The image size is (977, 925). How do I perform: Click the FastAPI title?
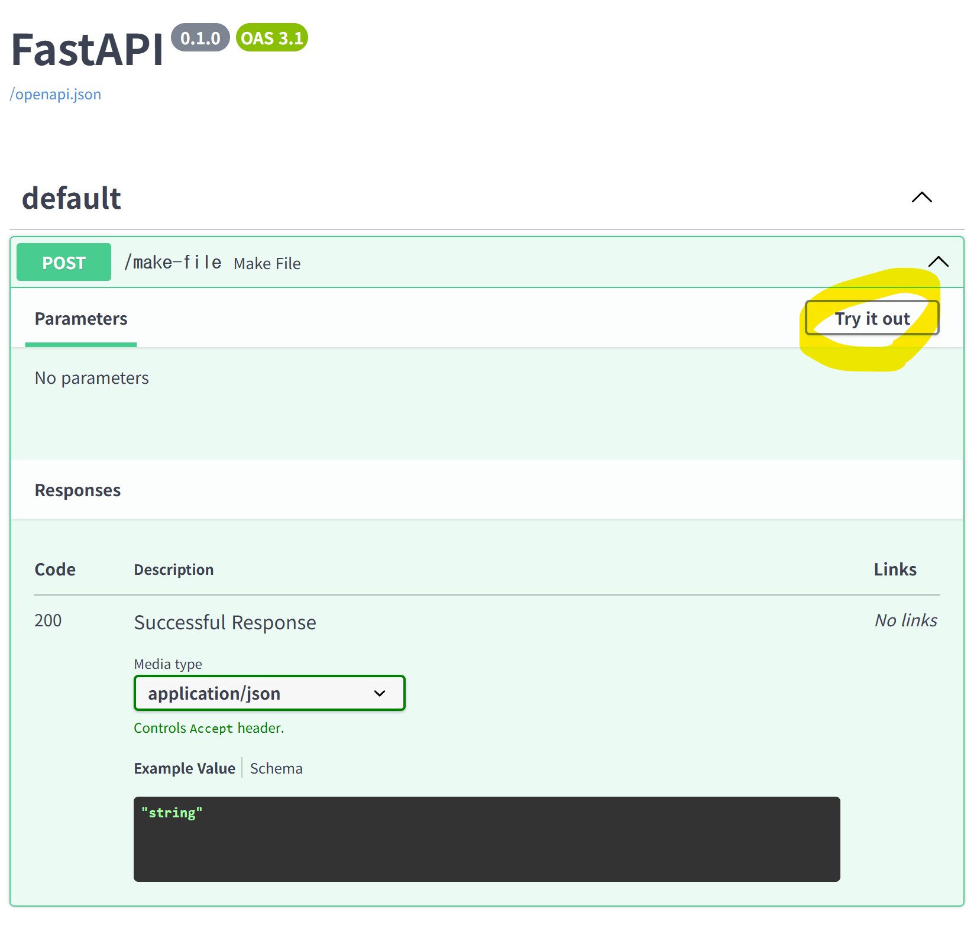tap(87, 50)
